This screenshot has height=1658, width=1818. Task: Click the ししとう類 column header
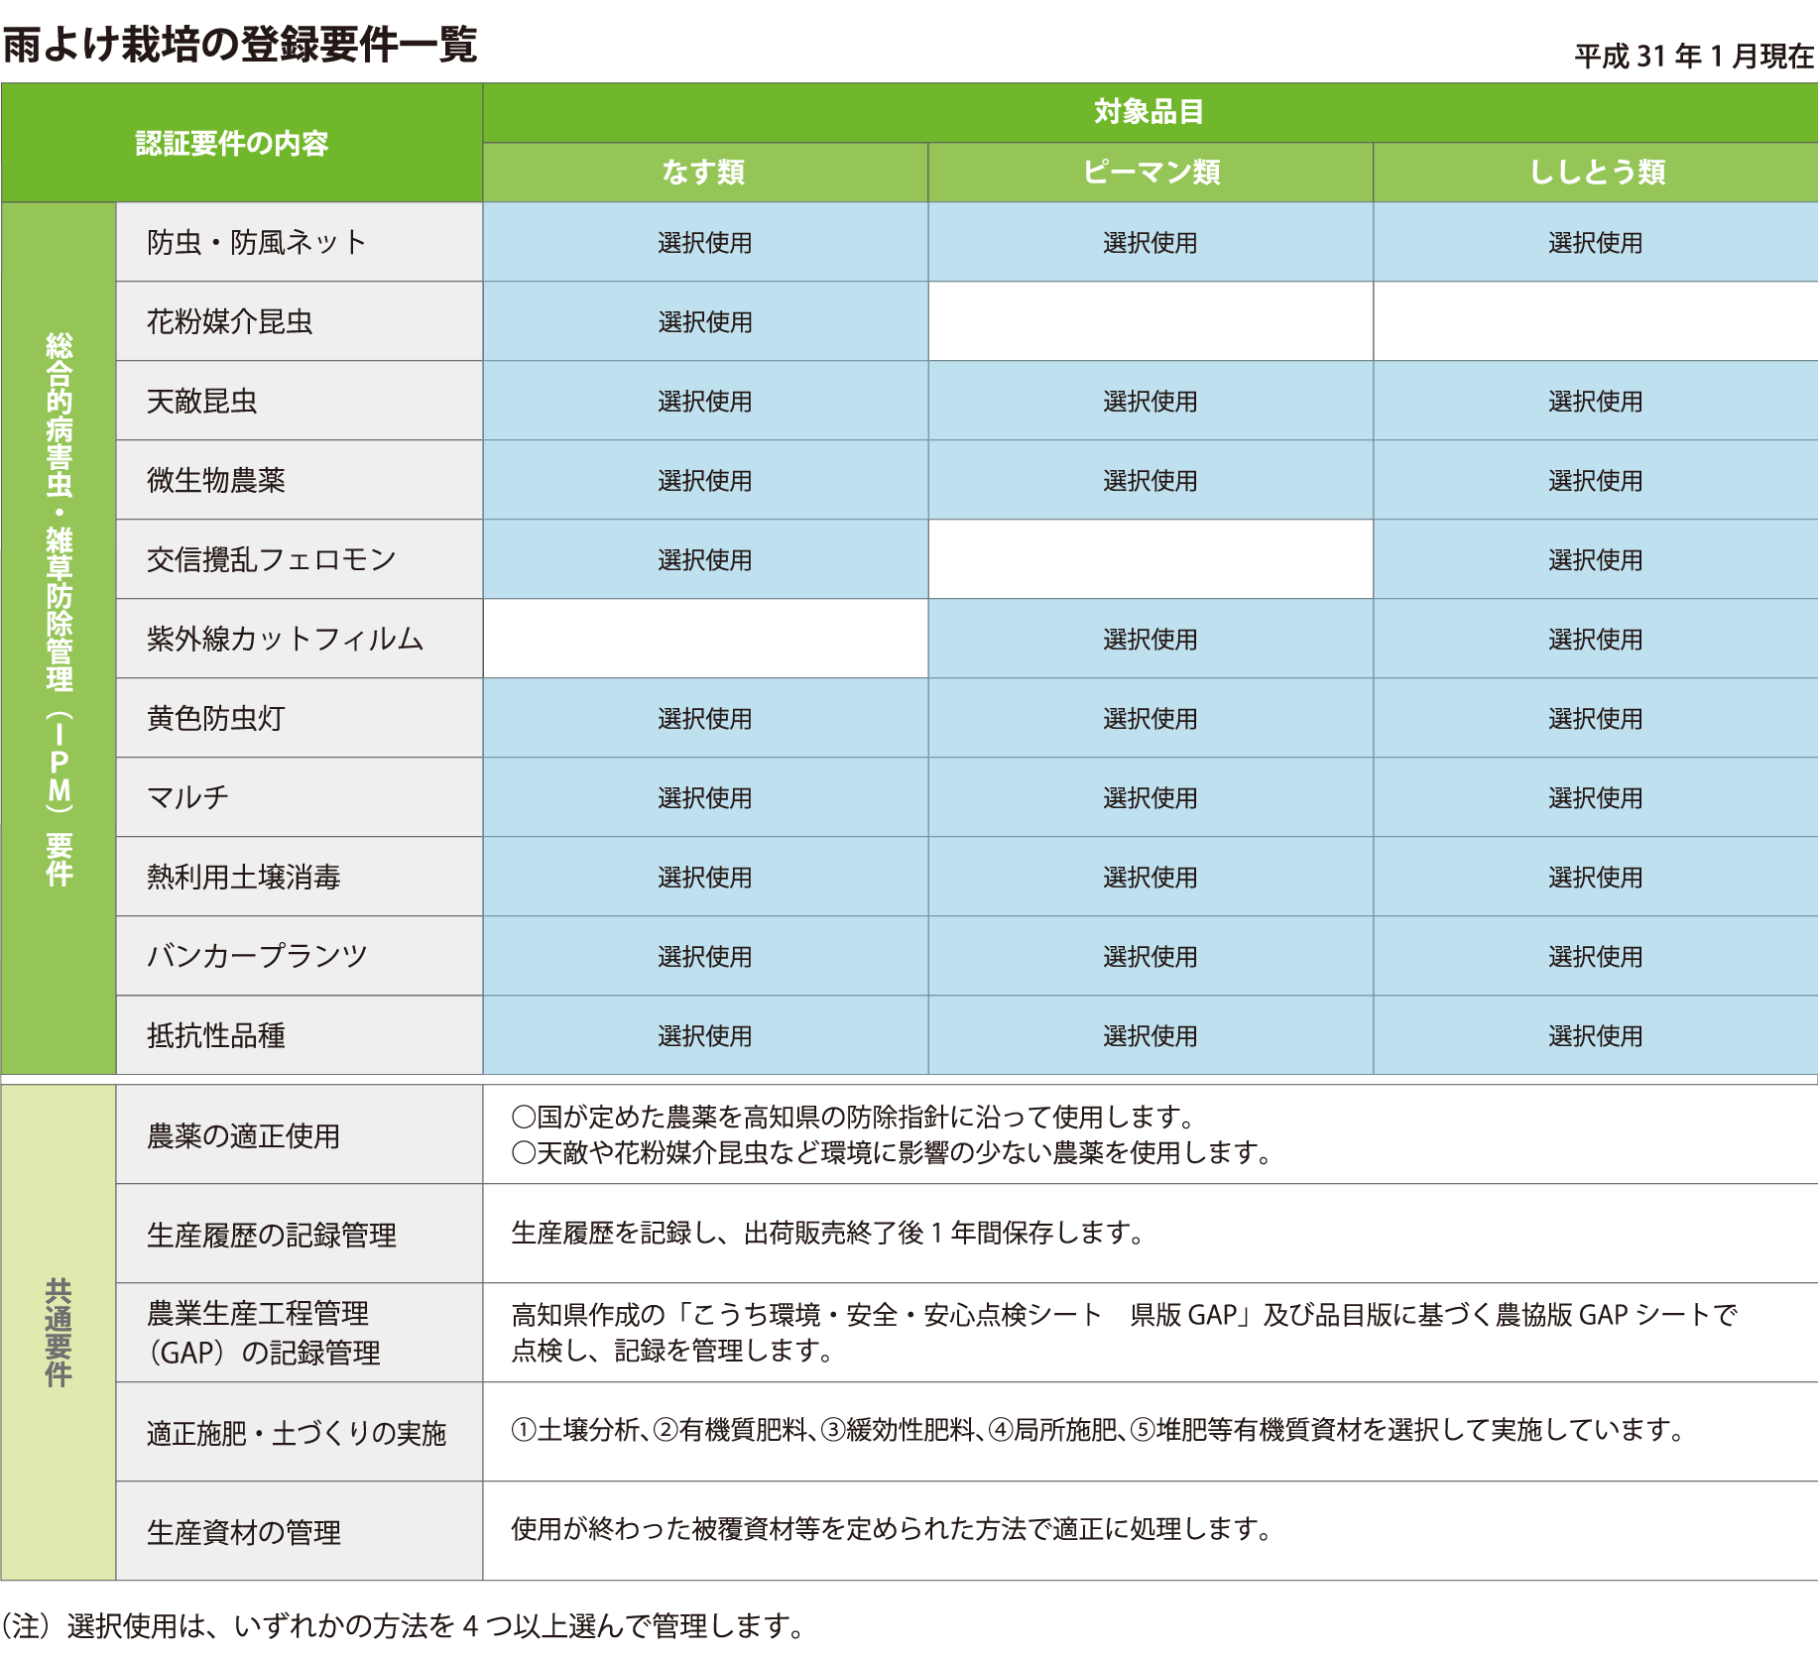(x=1596, y=173)
